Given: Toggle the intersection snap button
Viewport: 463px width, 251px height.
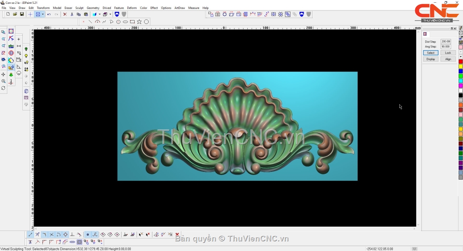Looking at the screenshot, I should (x=51, y=234).
